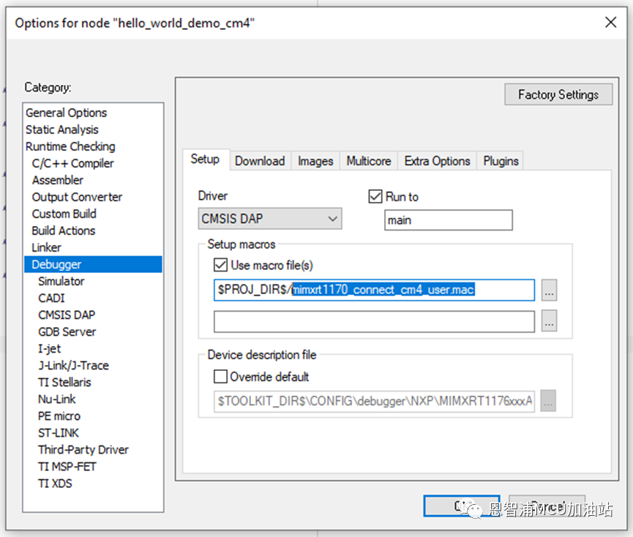Click the browse button for first macro file

pyautogui.click(x=550, y=290)
